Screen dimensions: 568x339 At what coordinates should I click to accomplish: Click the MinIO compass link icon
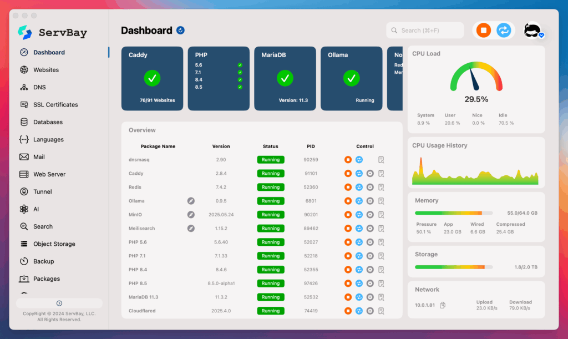pos(191,215)
